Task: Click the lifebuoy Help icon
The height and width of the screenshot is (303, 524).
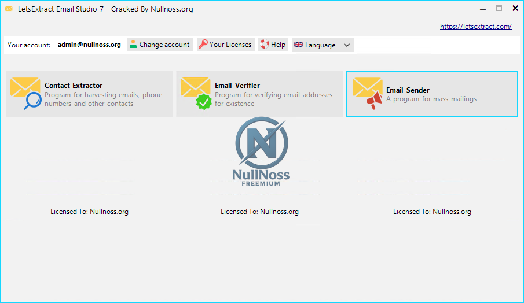Action: [265, 45]
